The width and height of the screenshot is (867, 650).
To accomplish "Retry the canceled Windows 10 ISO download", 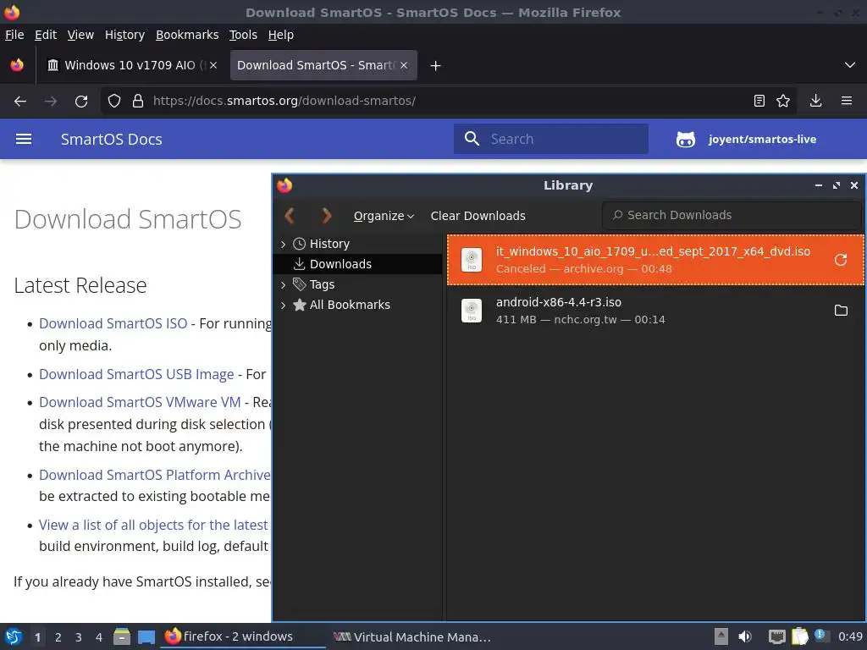I will (x=841, y=260).
